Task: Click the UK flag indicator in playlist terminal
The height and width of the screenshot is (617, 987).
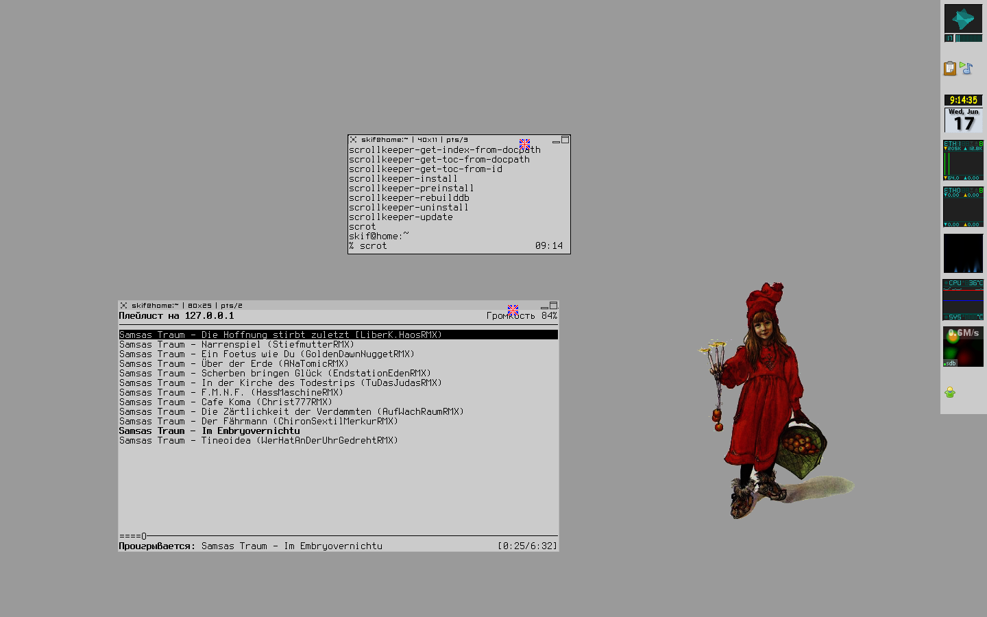Action: click(513, 311)
